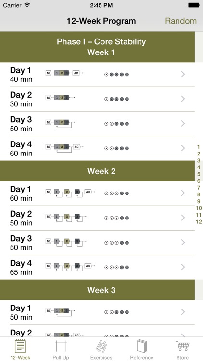
Task: Jump to week 6 in side index
Action: point(199,181)
